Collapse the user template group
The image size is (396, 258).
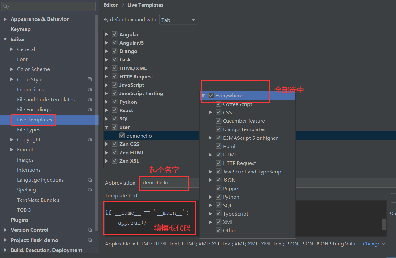pyautogui.click(x=107, y=127)
